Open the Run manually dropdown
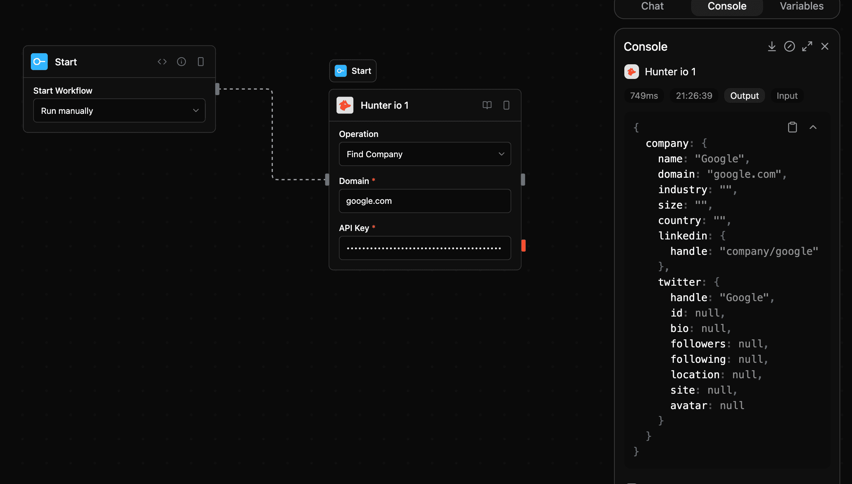The width and height of the screenshot is (852, 484). [x=119, y=111]
